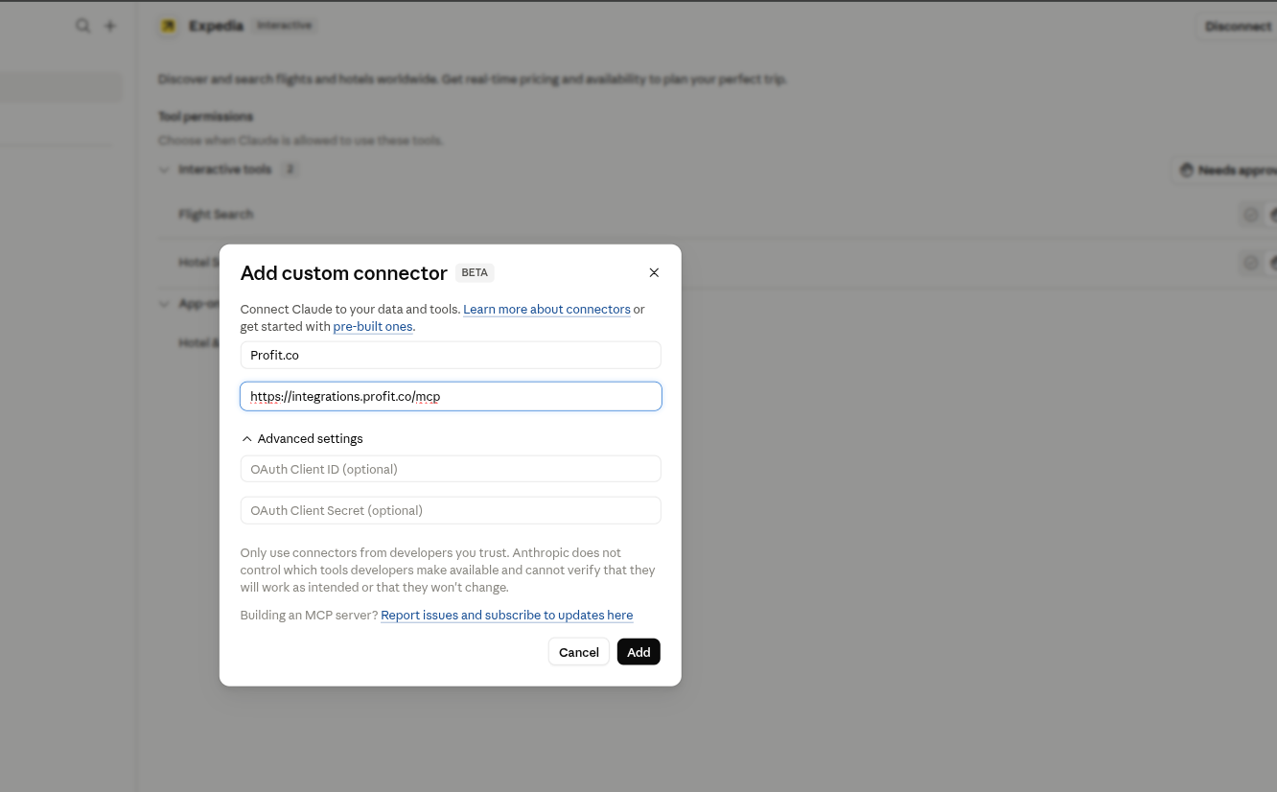Confirm with the Add button
This screenshot has height=792, width=1277.
pyautogui.click(x=638, y=652)
